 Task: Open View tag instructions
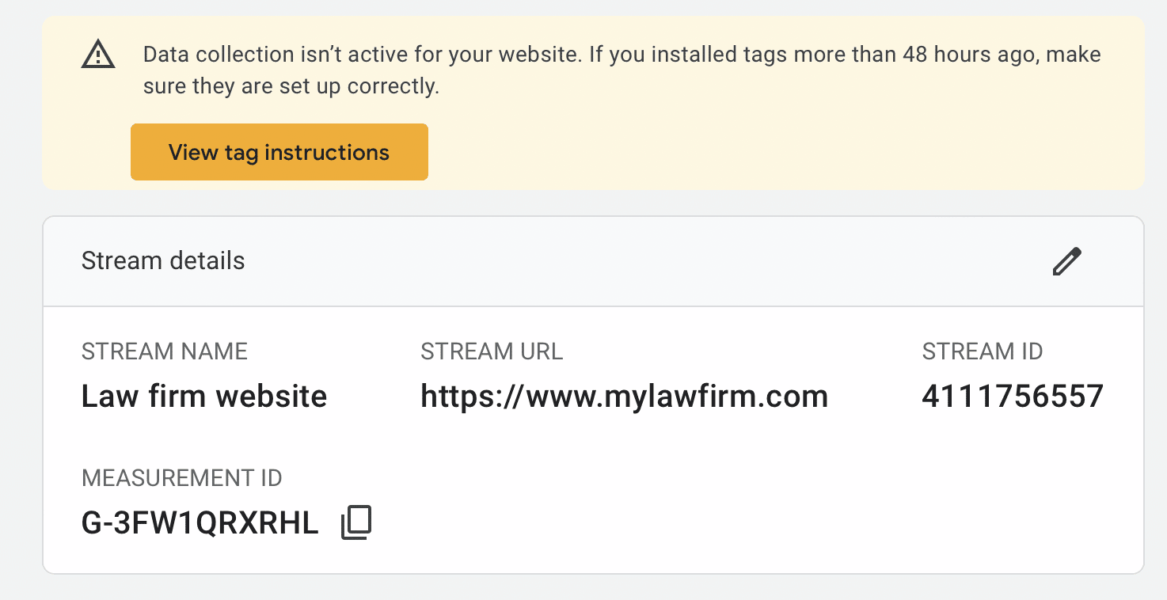point(279,152)
